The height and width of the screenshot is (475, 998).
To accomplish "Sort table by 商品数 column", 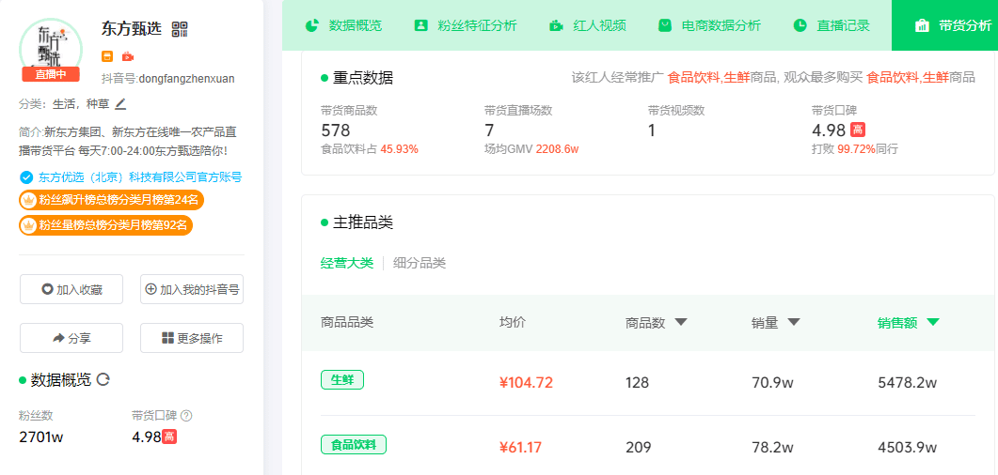I will (656, 322).
